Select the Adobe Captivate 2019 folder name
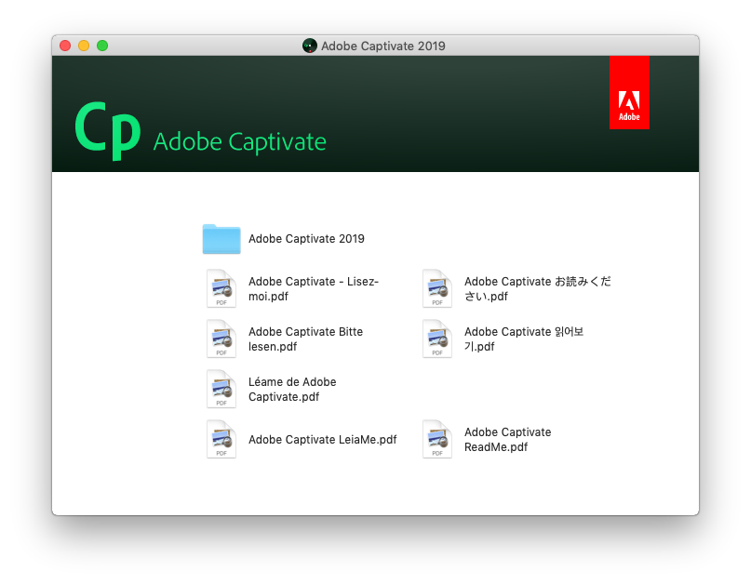Screen dimensions: 751x584 [x=306, y=239]
